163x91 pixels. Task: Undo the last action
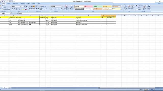[x=4, y=1]
